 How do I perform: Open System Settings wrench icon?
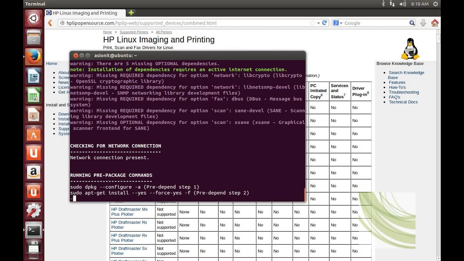click(33, 211)
